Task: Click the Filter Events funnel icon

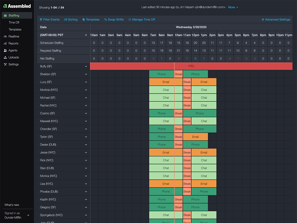Action: click(x=41, y=20)
